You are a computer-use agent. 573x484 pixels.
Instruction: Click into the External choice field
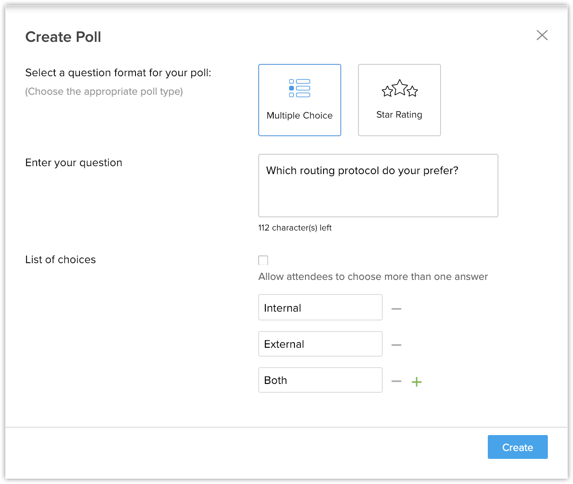[320, 344]
